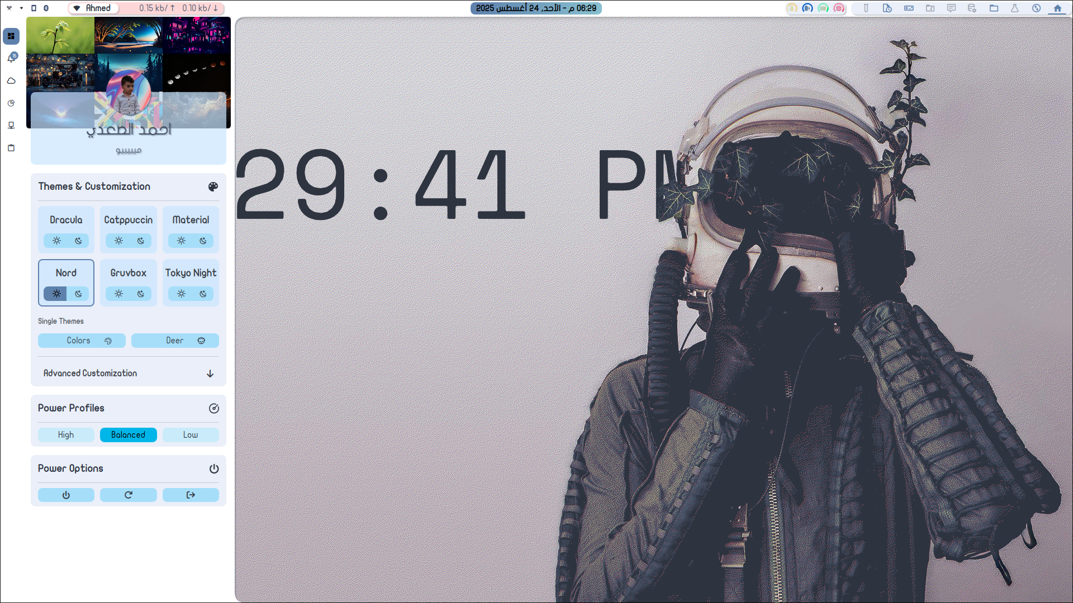Enable Tokyo Night light variant
The width and height of the screenshot is (1073, 603).
[181, 294]
